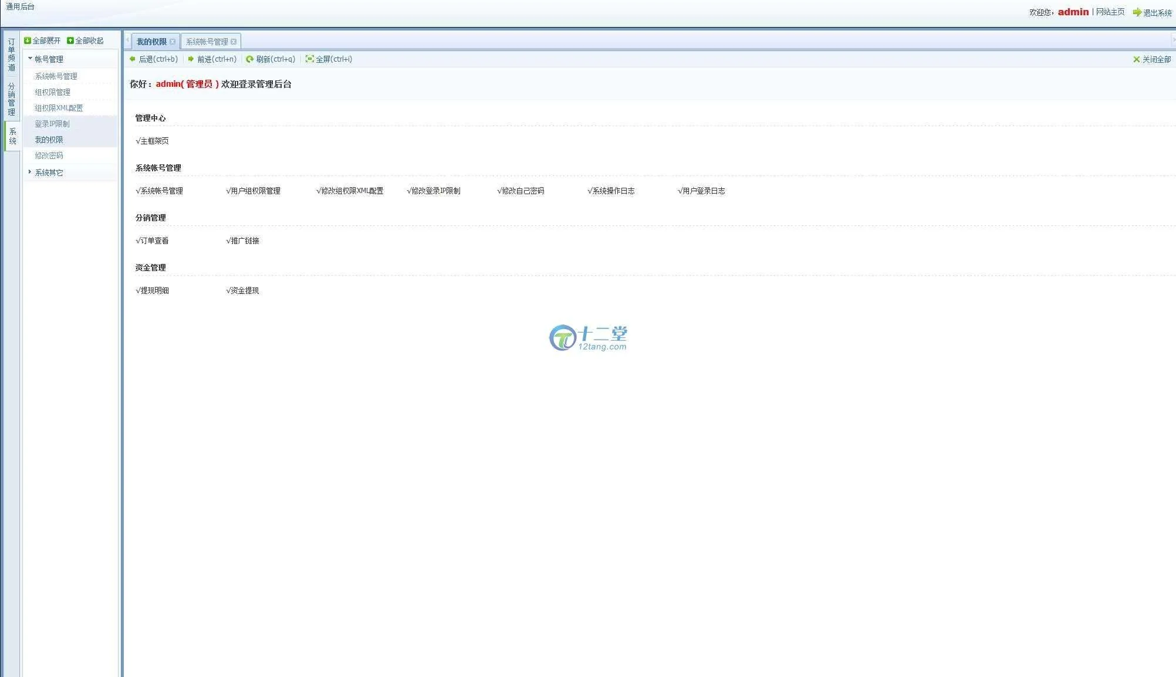Click the Fullscreen (全屏) icon
Screen dimensions: 1176x677
click(309, 59)
